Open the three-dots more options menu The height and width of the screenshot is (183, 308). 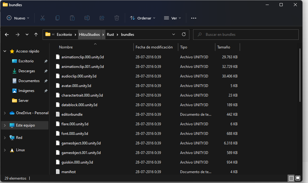[x=194, y=18]
